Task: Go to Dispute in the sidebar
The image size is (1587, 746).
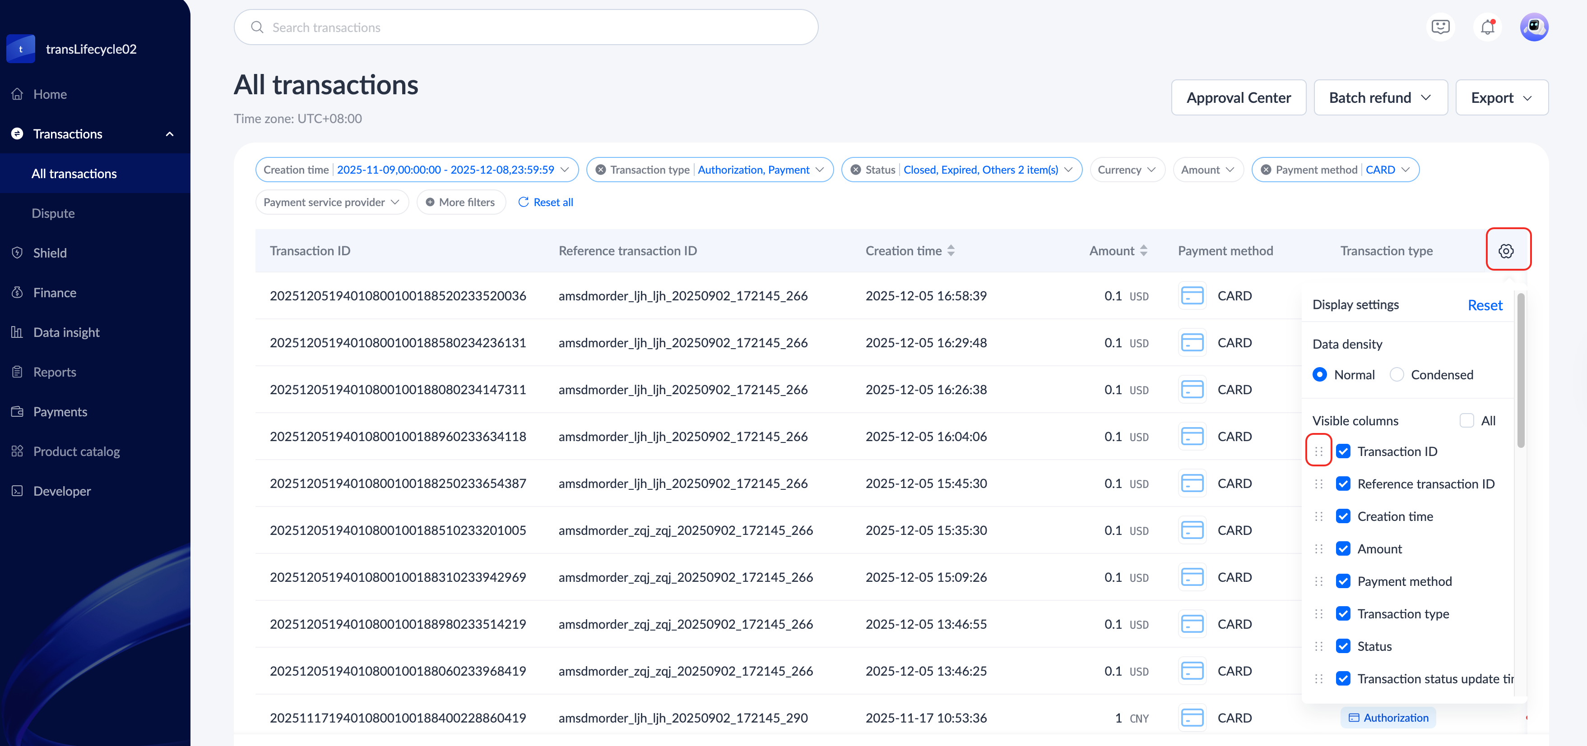Action: pos(53,213)
